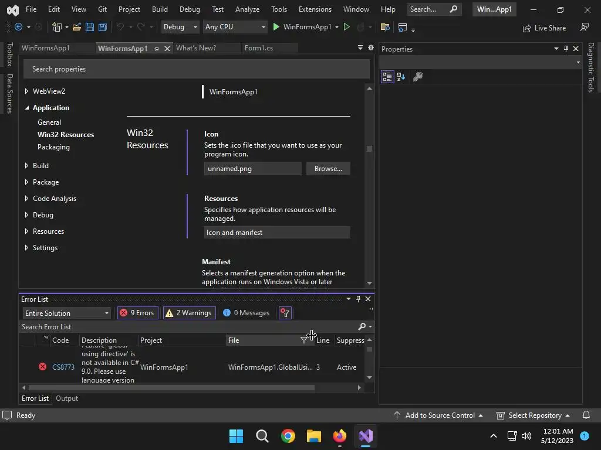Switch to the Form1.cs tab

[x=259, y=48]
